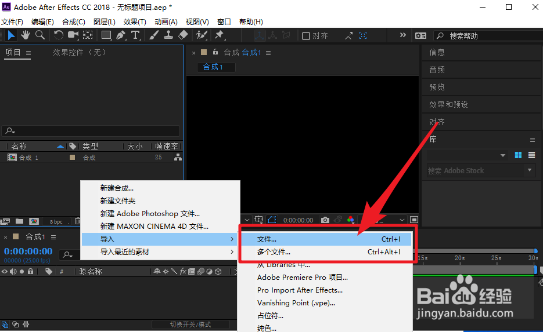
Task: Show channel and color management icon
Action: coord(350,220)
